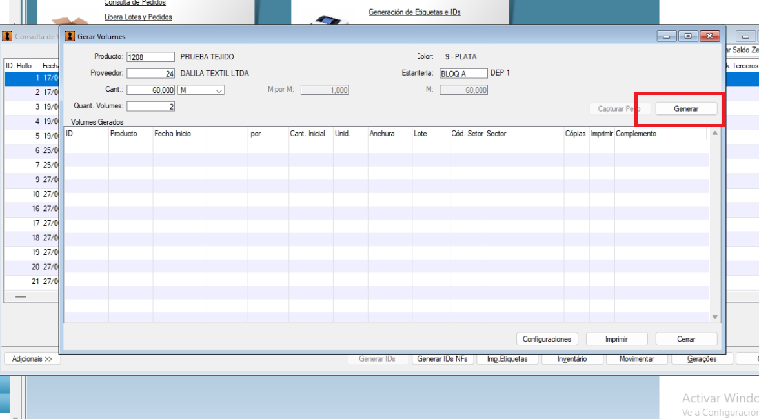Viewport: 759px width, 419px height.
Task: Click Adicionais >> in the background window
Action: 32,359
